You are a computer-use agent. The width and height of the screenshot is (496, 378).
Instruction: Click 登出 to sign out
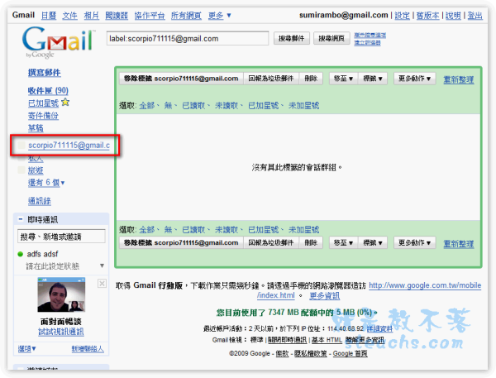(x=475, y=15)
